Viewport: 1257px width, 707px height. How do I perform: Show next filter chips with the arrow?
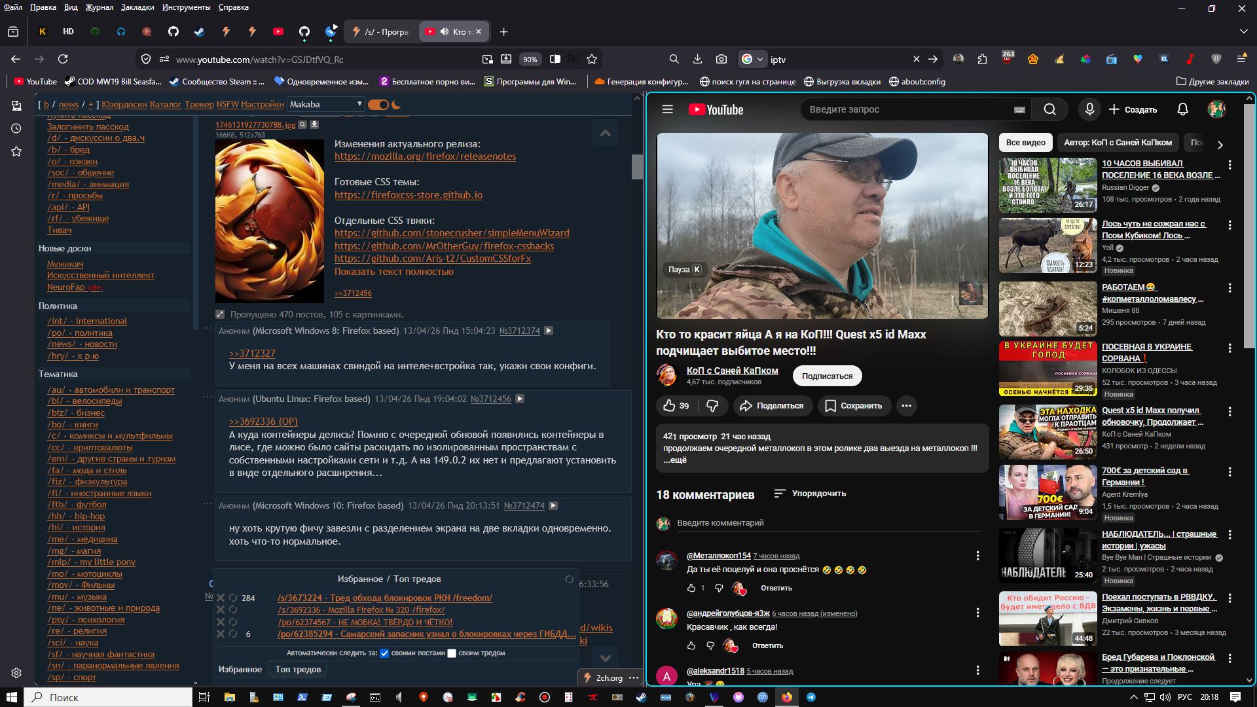[x=1220, y=145]
